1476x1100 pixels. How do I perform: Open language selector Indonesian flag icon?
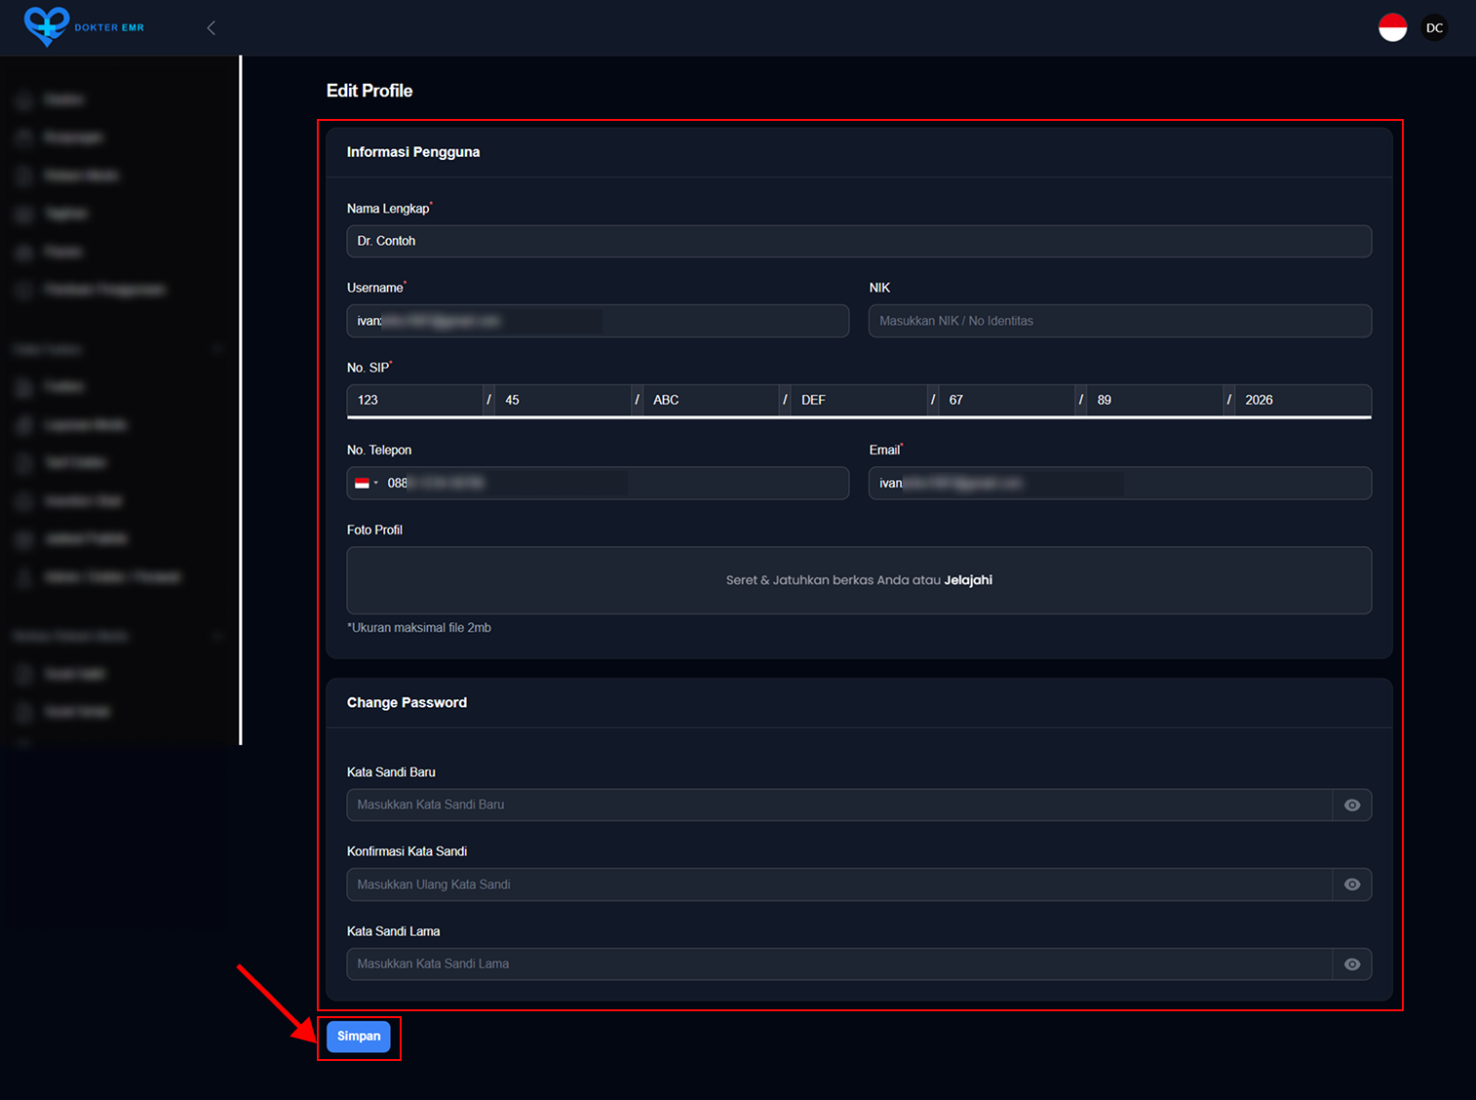coord(1392,27)
